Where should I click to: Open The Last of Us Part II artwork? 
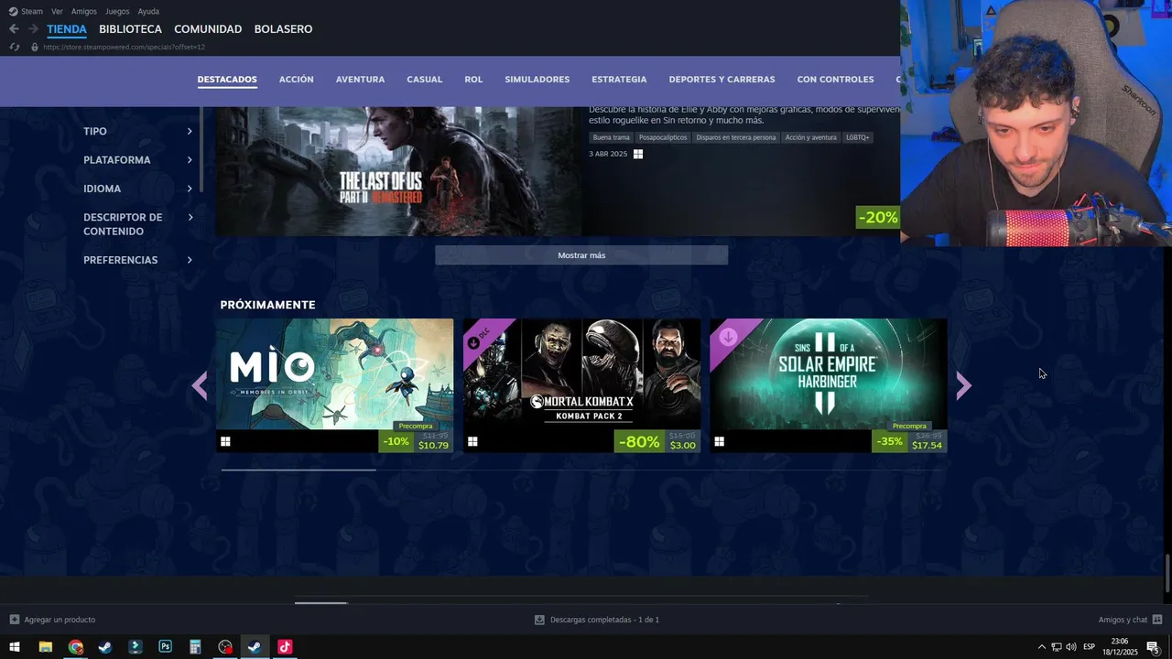pyautogui.click(x=398, y=171)
